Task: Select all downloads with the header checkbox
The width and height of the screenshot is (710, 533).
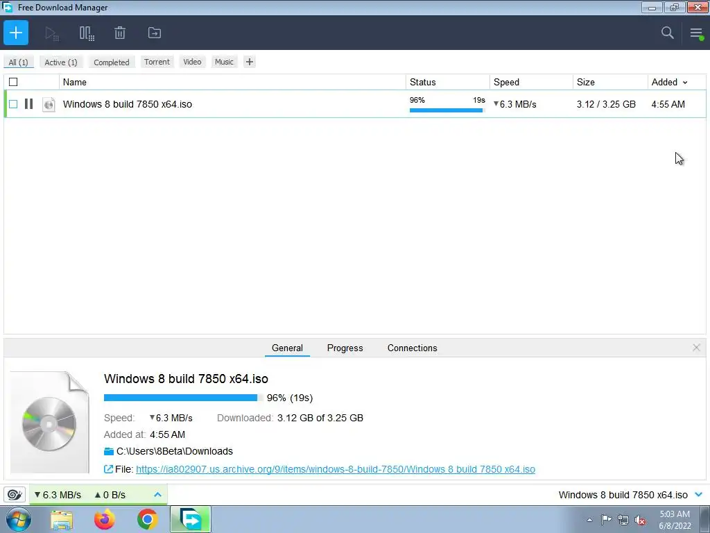Action: pyautogui.click(x=13, y=82)
